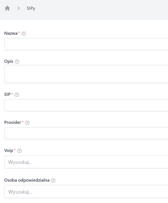Go to the home page icon
This screenshot has width=168, height=203.
(7, 8)
